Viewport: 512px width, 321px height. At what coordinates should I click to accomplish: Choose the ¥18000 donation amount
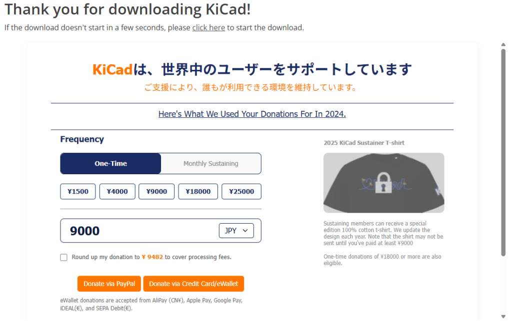point(198,192)
